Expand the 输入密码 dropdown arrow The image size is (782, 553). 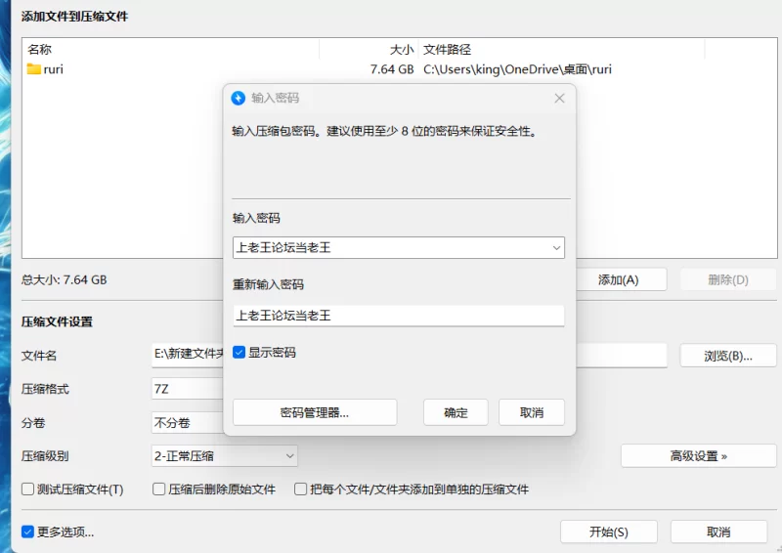pos(556,248)
